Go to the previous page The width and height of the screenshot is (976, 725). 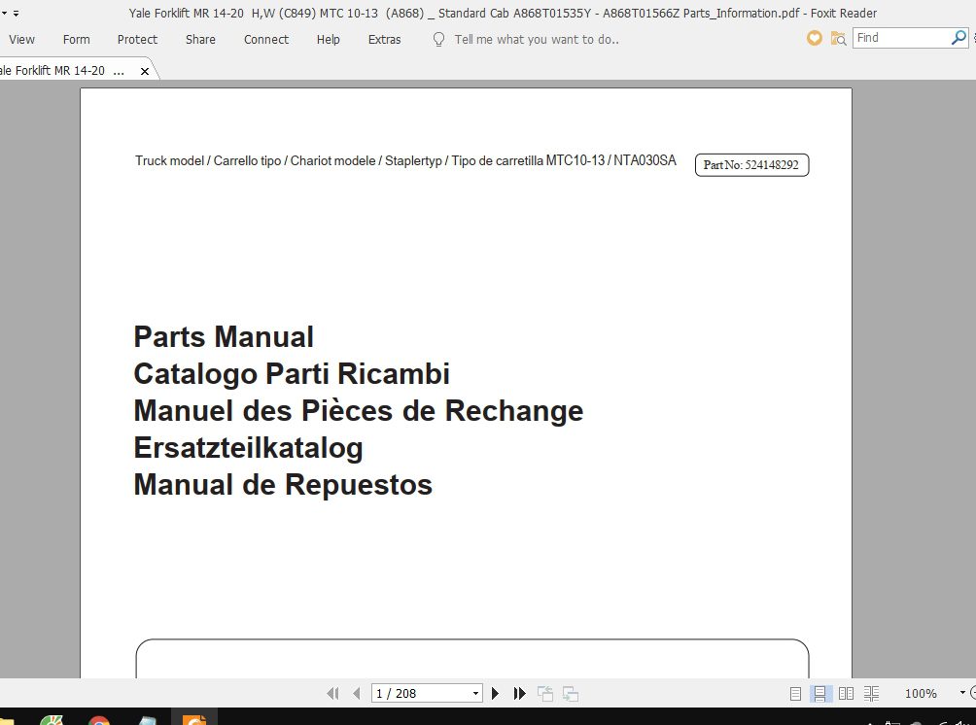click(x=357, y=693)
